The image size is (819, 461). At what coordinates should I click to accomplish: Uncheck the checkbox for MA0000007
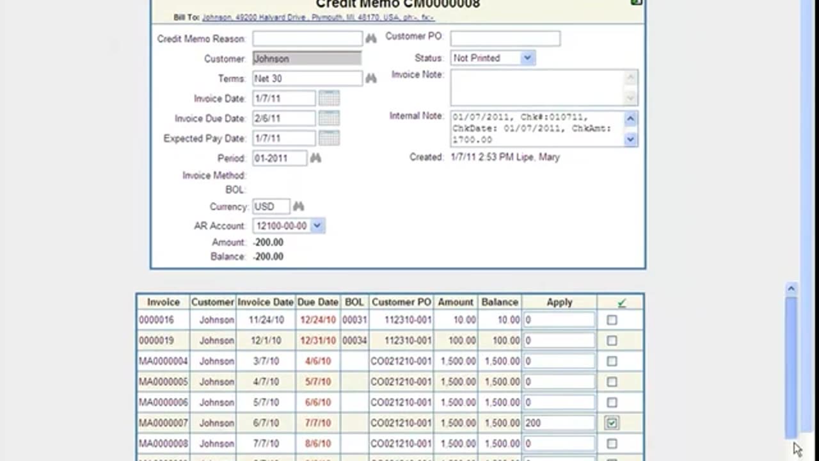(612, 423)
